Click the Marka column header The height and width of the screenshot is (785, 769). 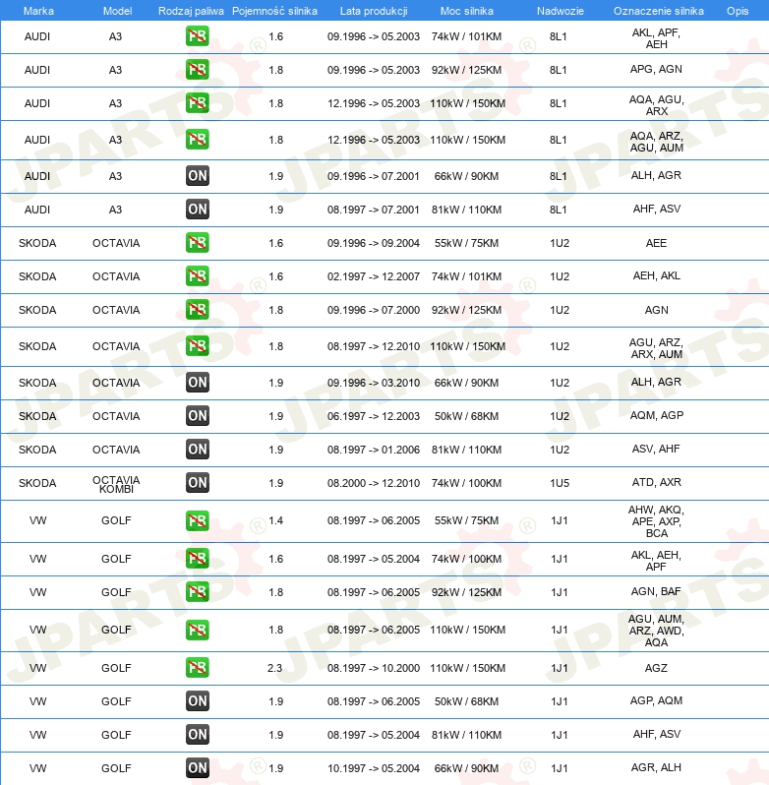point(38,11)
